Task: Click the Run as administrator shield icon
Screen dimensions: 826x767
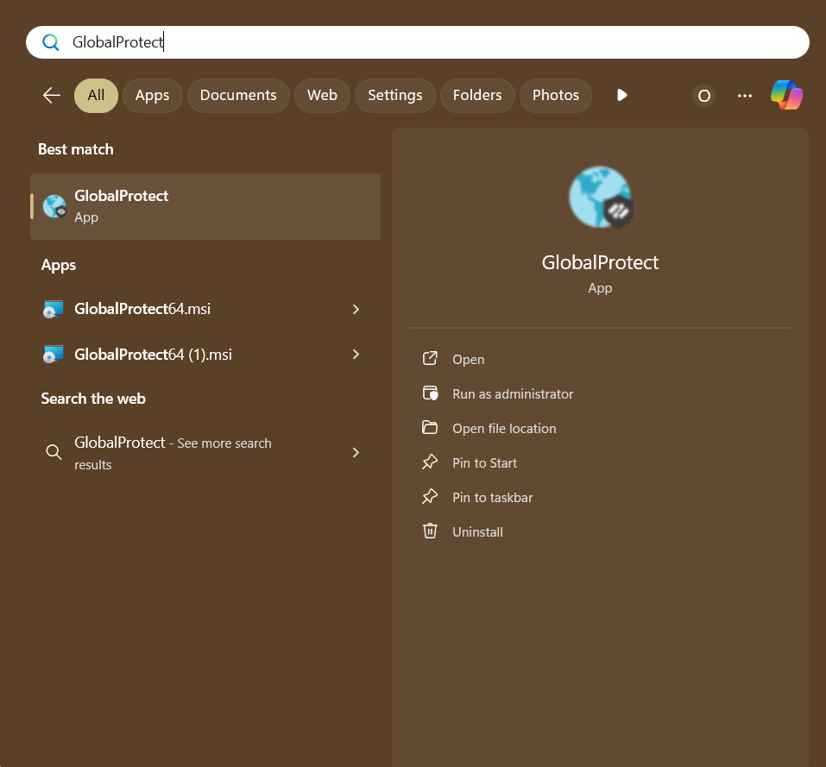Action: pyautogui.click(x=430, y=393)
